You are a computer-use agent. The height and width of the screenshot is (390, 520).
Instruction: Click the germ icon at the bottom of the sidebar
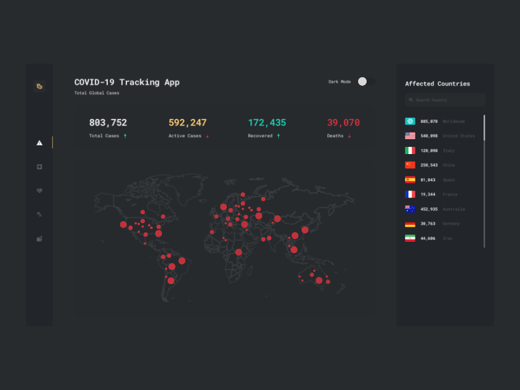pos(39,239)
